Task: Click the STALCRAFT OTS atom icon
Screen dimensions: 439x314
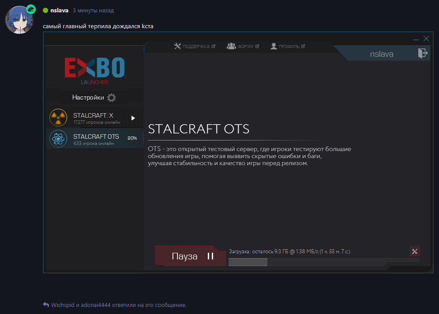Action: pos(58,139)
